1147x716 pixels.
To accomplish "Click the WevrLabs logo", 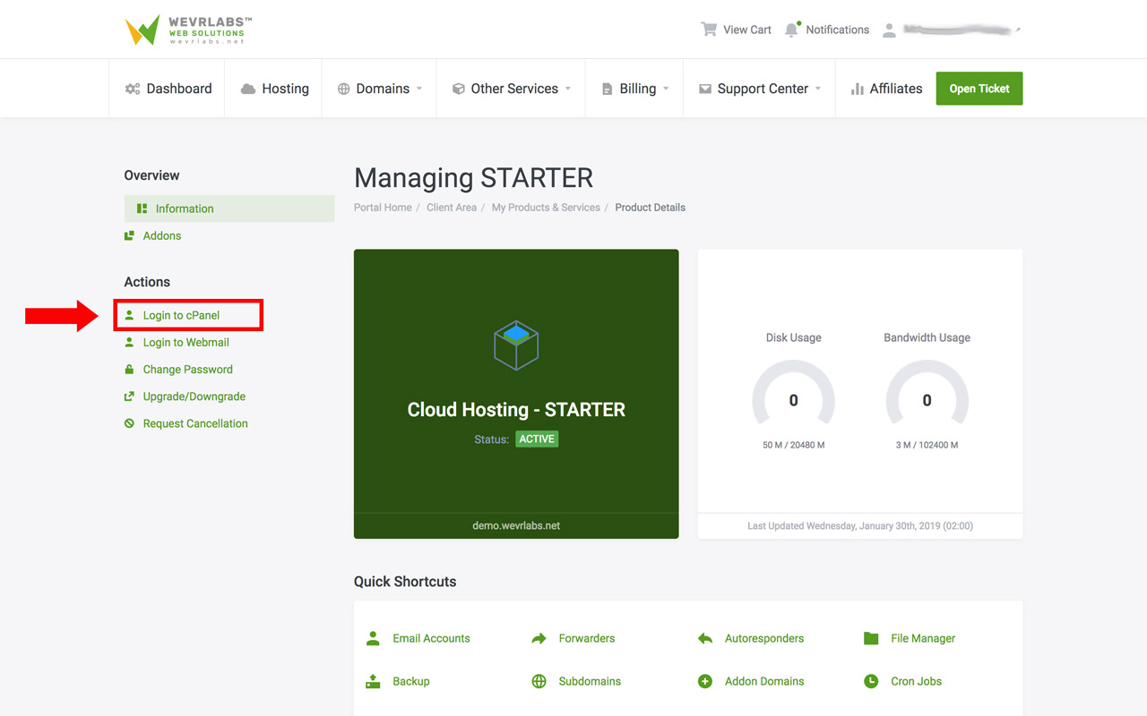I will pyautogui.click(x=188, y=30).
